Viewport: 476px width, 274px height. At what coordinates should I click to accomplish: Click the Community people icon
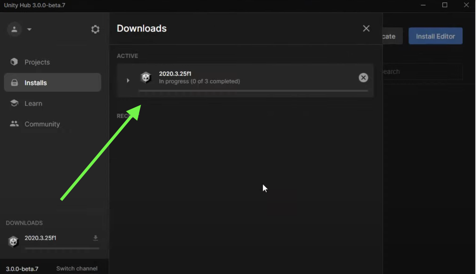14,124
